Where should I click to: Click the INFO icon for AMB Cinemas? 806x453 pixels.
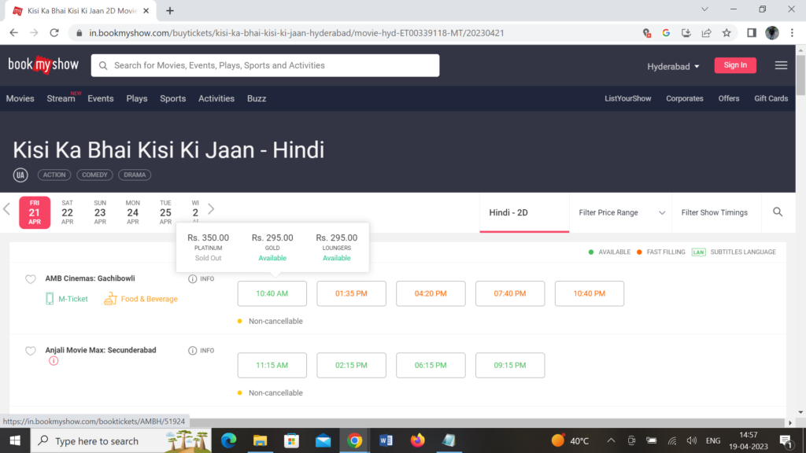coord(193,279)
